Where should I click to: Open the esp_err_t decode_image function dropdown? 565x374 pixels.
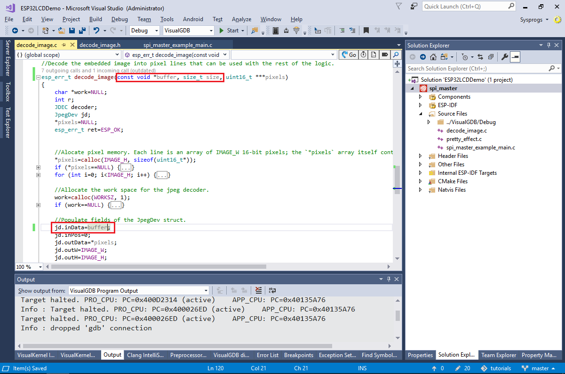pos(177,55)
